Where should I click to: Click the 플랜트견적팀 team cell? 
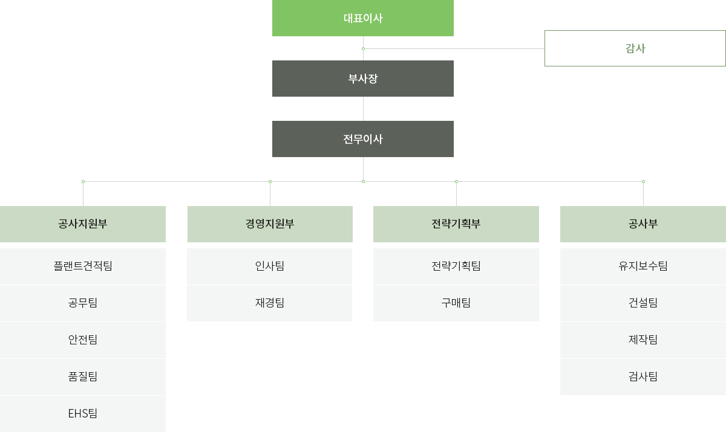[83, 266]
